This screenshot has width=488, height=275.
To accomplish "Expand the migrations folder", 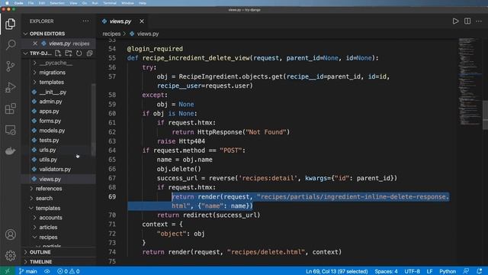I will point(53,73).
